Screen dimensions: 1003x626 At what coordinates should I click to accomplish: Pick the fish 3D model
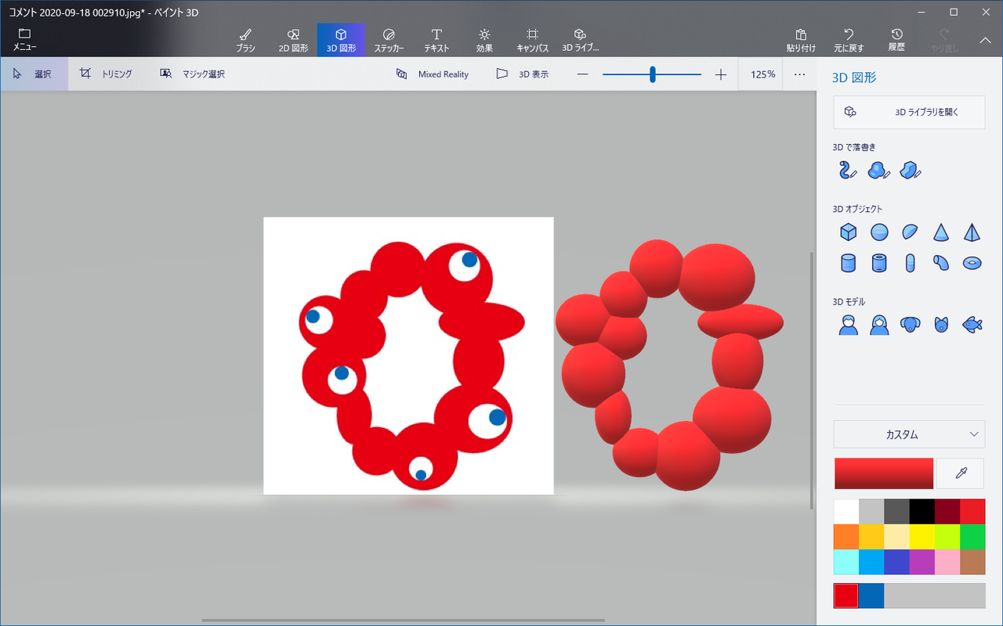point(972,324)
